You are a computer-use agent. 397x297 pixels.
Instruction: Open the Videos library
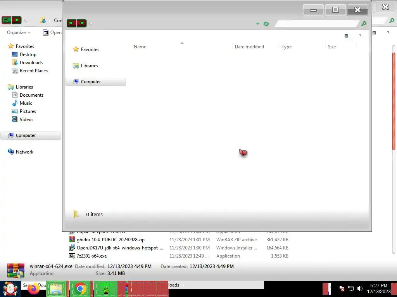(x=23, y=119)
